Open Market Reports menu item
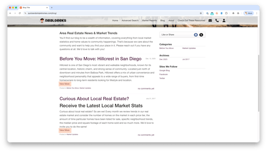 point(149,20)
